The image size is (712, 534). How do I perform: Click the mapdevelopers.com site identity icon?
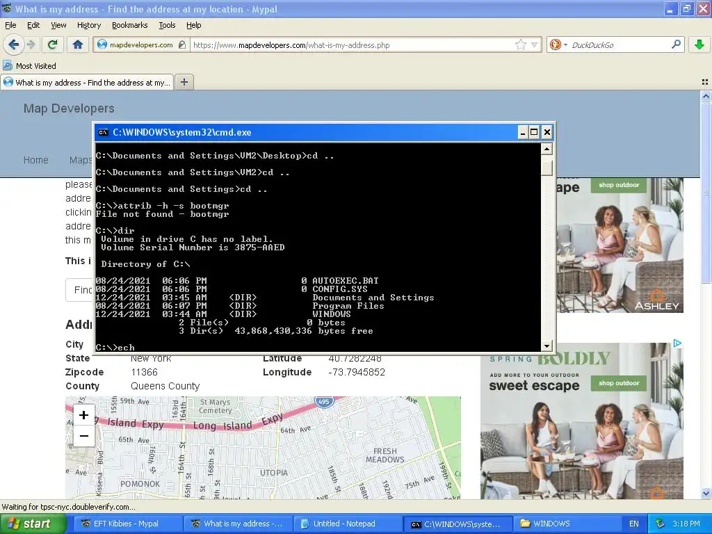[x=140, y=44]
